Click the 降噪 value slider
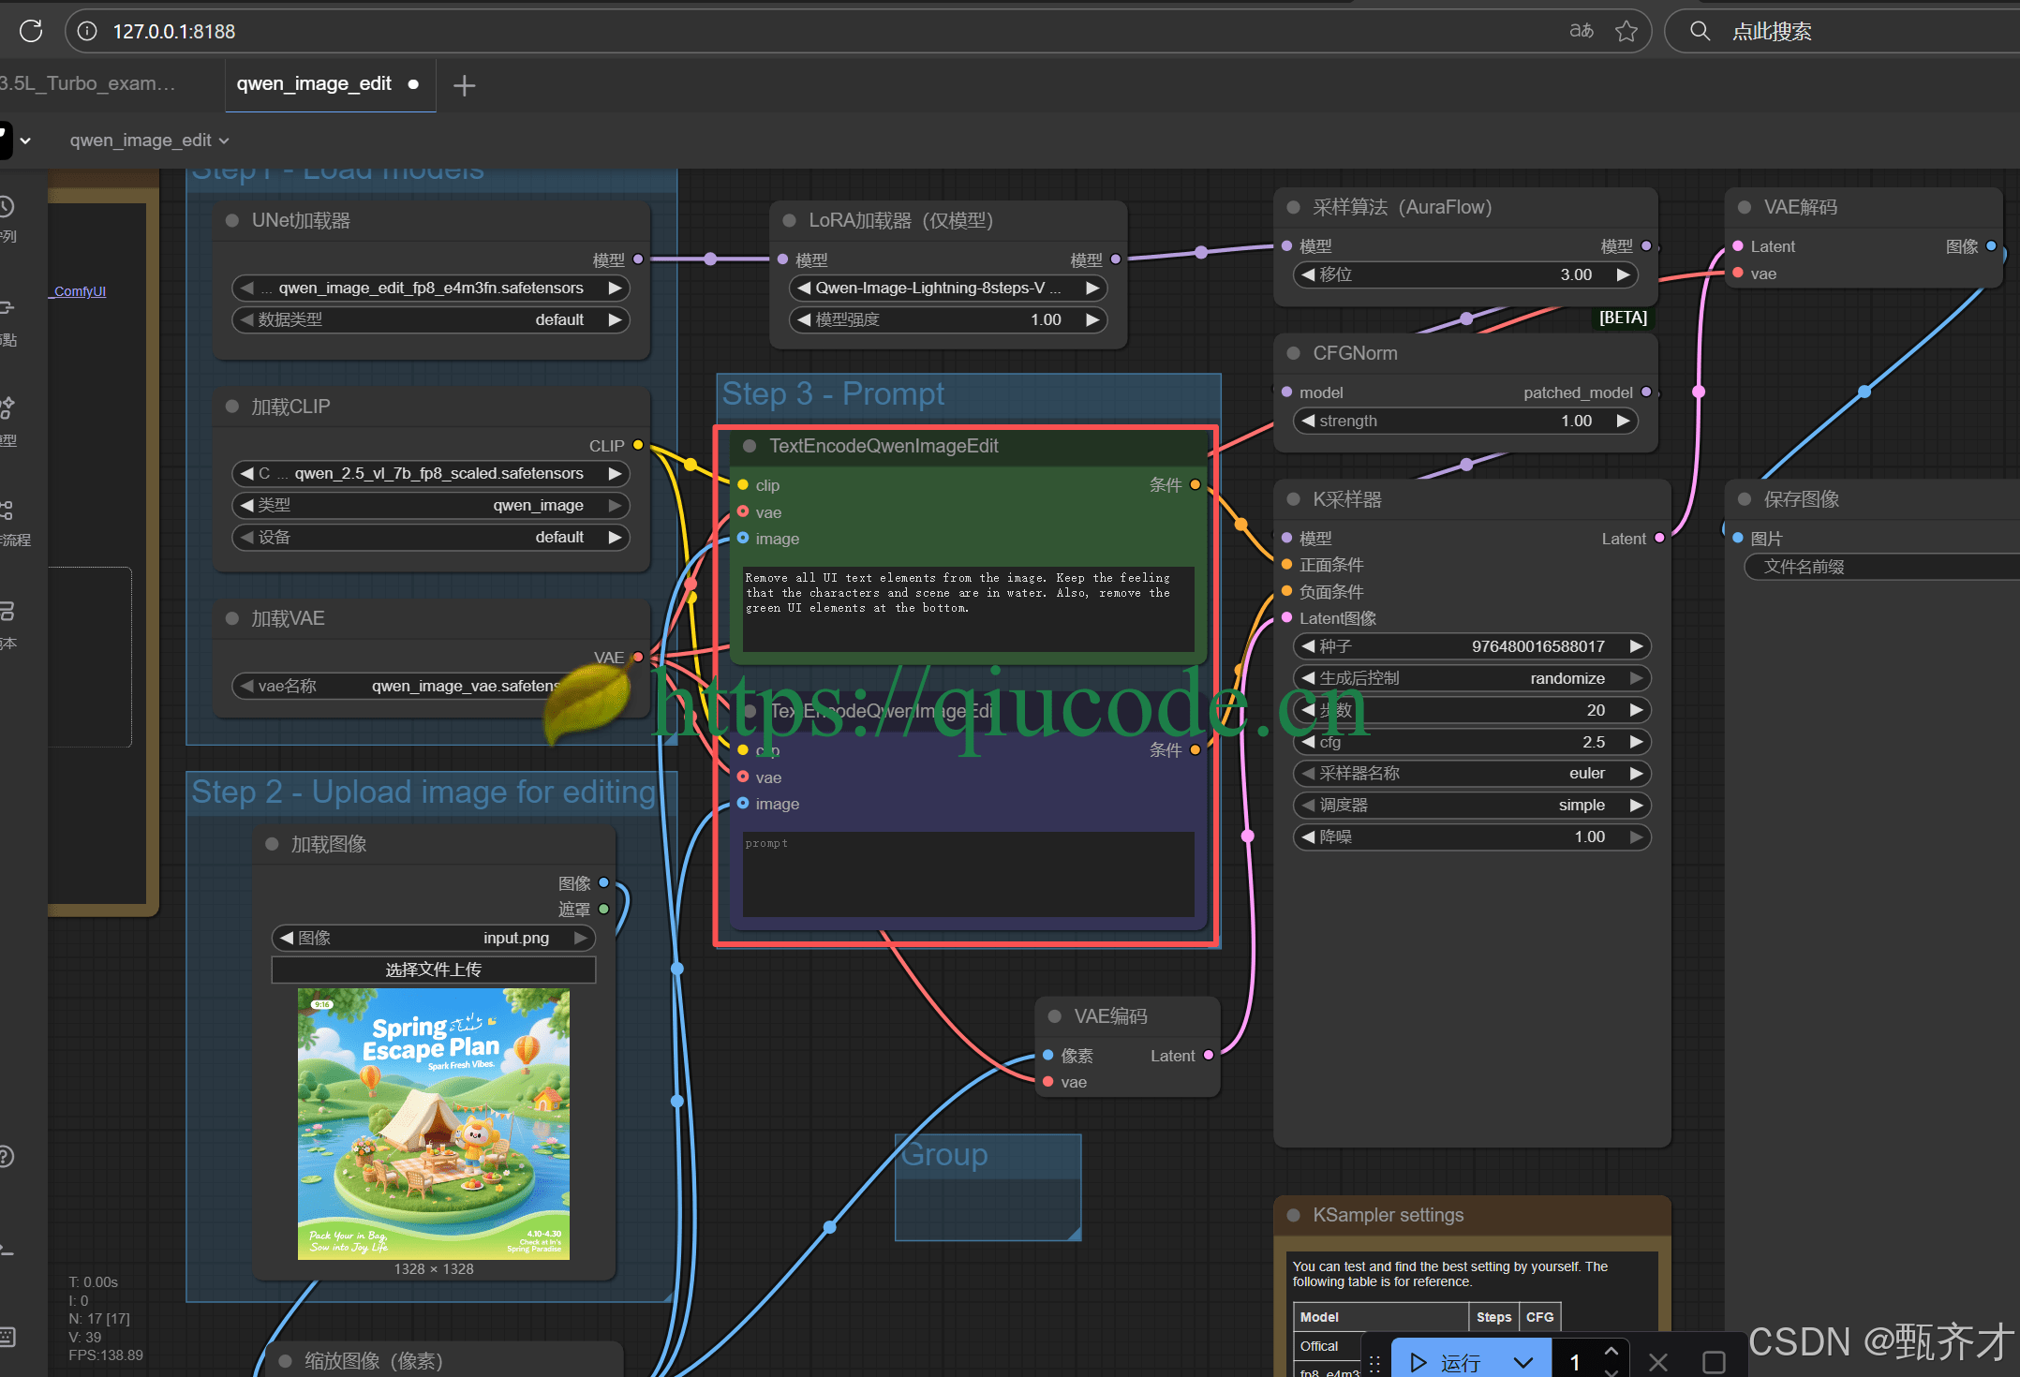This screenshot has width=2020, height=1377. 1472,837
